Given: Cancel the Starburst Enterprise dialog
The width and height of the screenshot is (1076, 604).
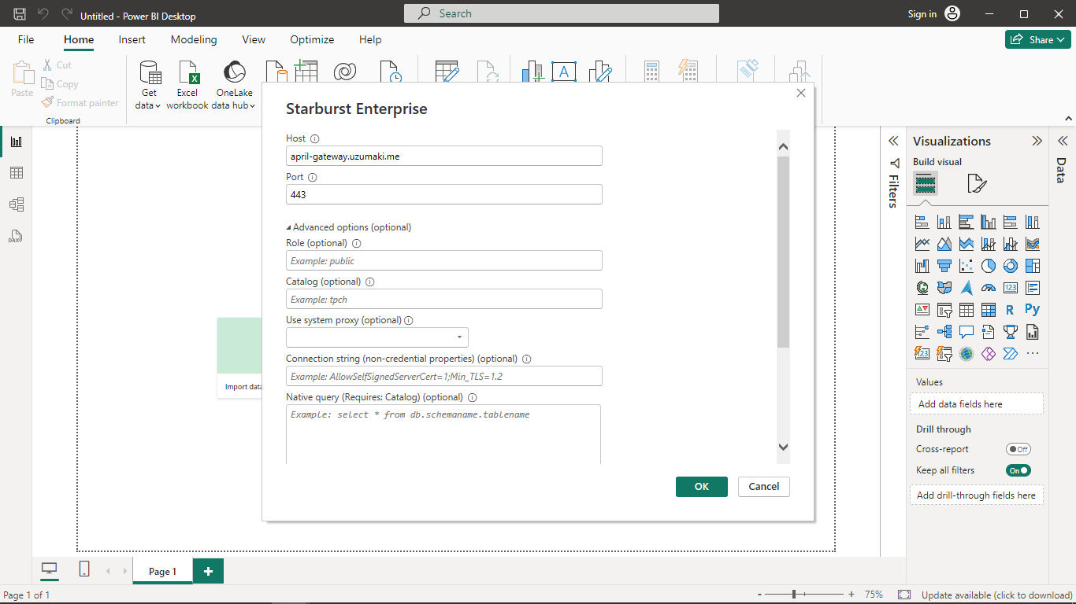Looking at the screenshot, I should [x=763, y=487].
